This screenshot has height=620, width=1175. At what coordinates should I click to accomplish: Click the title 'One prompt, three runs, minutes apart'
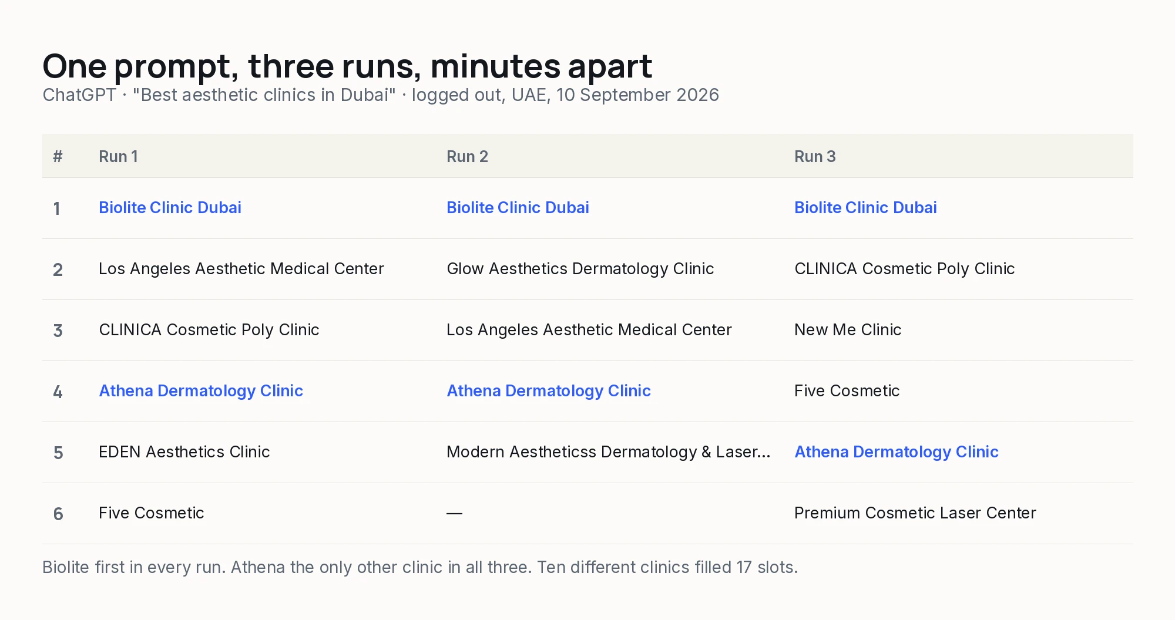click(347, 66)
